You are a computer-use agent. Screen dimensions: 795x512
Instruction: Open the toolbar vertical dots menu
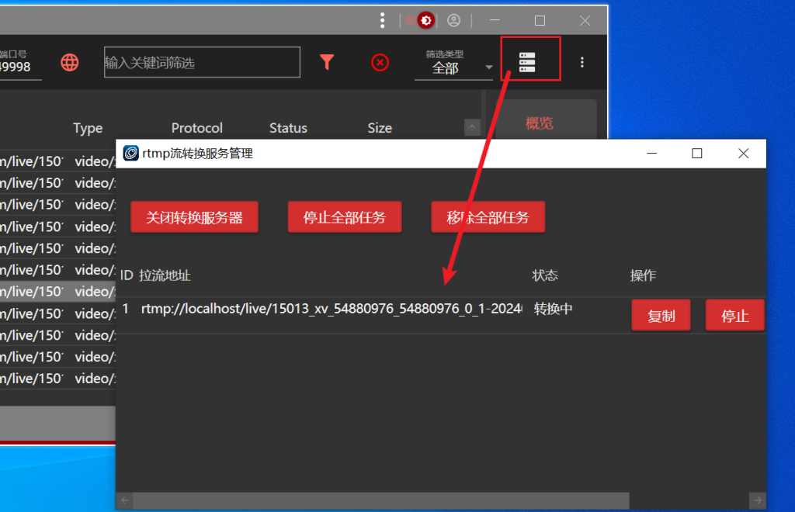pyautogui.click(x=582, y=62)
